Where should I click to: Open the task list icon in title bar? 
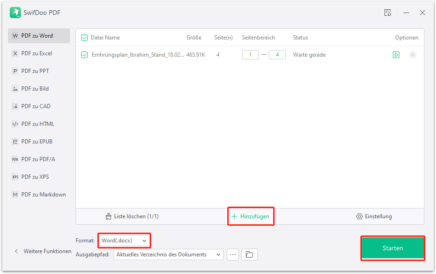coord(388,13)
